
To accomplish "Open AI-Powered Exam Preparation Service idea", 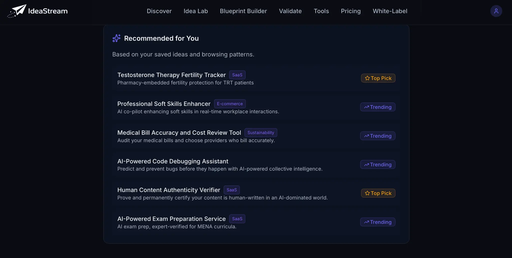I will (171, 219).
